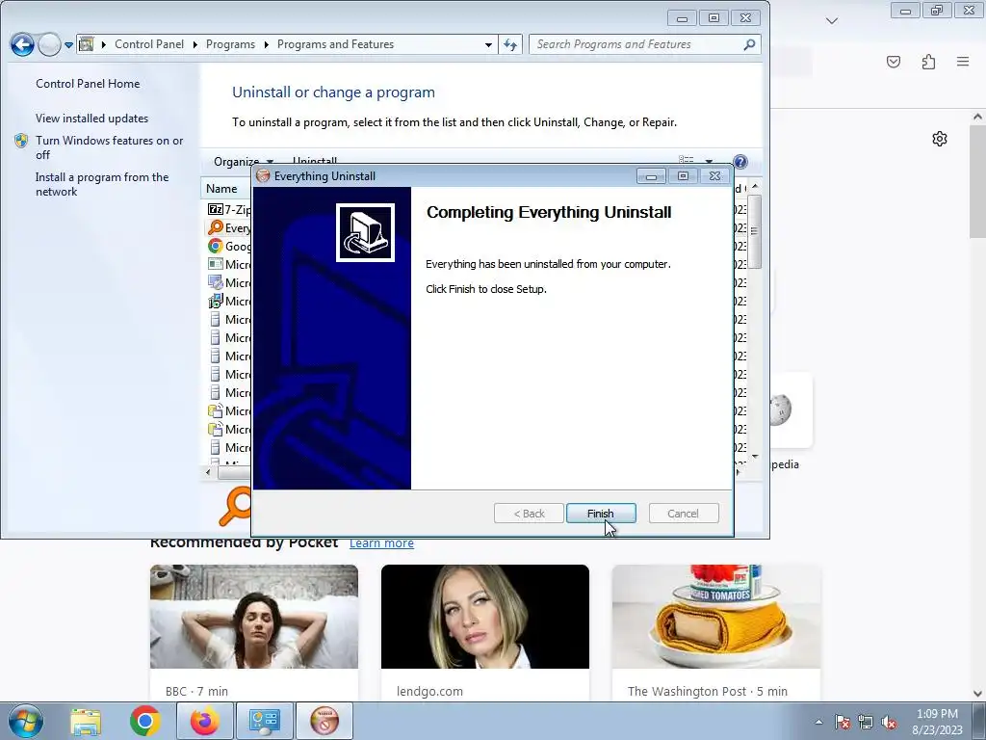Click the search magnifier icon
The image size is (986, 740).
click(x=749, y=44)
